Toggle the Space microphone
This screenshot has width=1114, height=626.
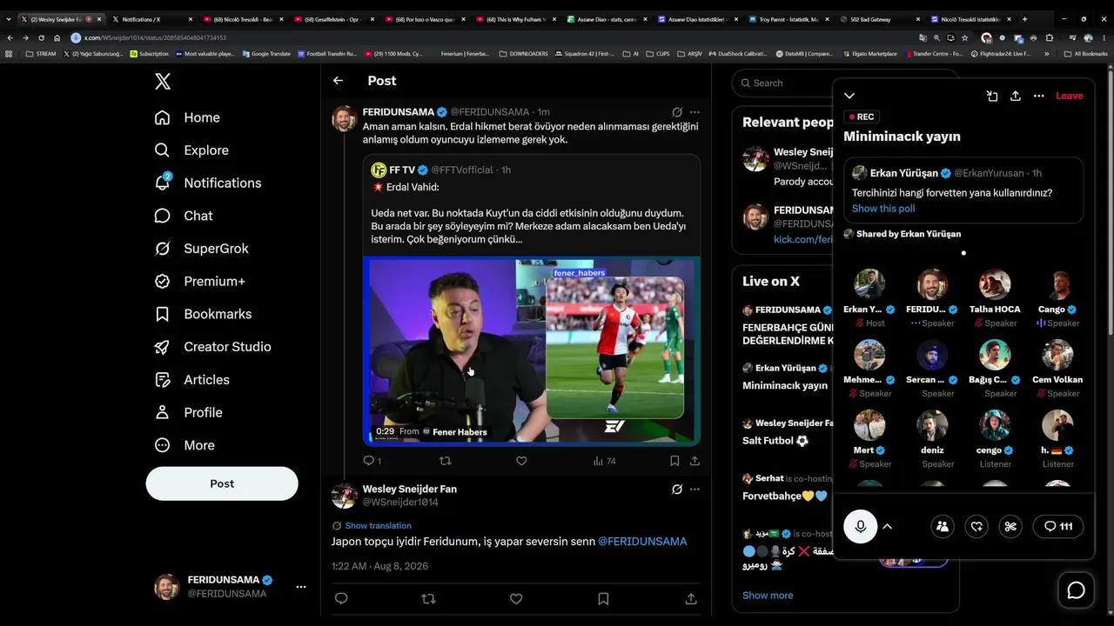(x=861, y=526)
